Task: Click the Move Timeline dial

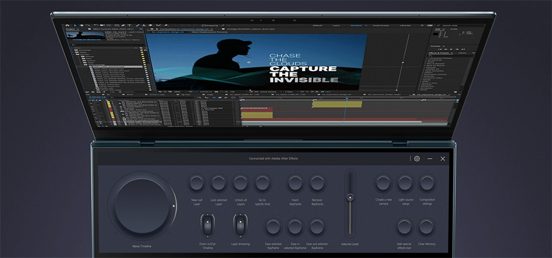Action: point(142,207)
